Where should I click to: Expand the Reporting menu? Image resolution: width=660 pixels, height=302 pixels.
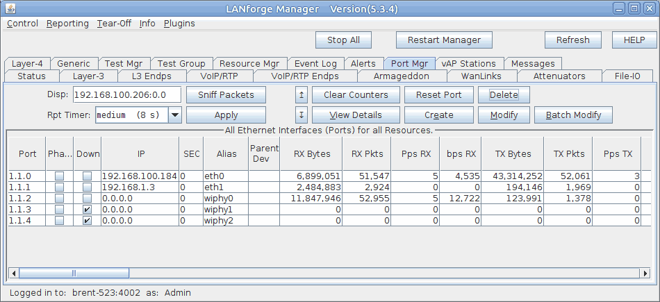click(x=67, y=23)
